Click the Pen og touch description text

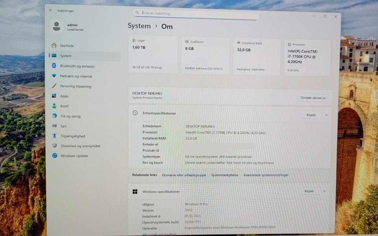point(230,163)
